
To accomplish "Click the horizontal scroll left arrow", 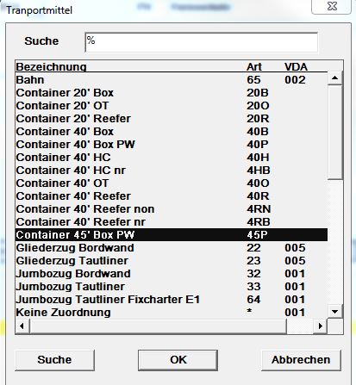I will click(22, 326).
